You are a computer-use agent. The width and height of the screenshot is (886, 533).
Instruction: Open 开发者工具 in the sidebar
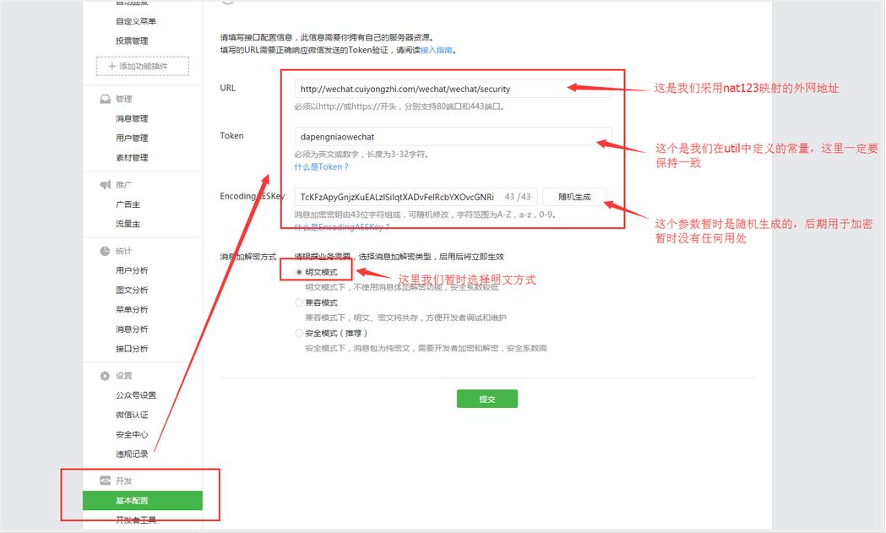coord(136,520)
